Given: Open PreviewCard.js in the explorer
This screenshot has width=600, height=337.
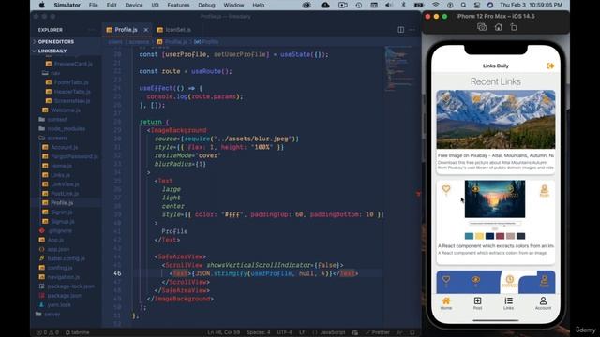Looking at the screenshot, I should 73,64.
